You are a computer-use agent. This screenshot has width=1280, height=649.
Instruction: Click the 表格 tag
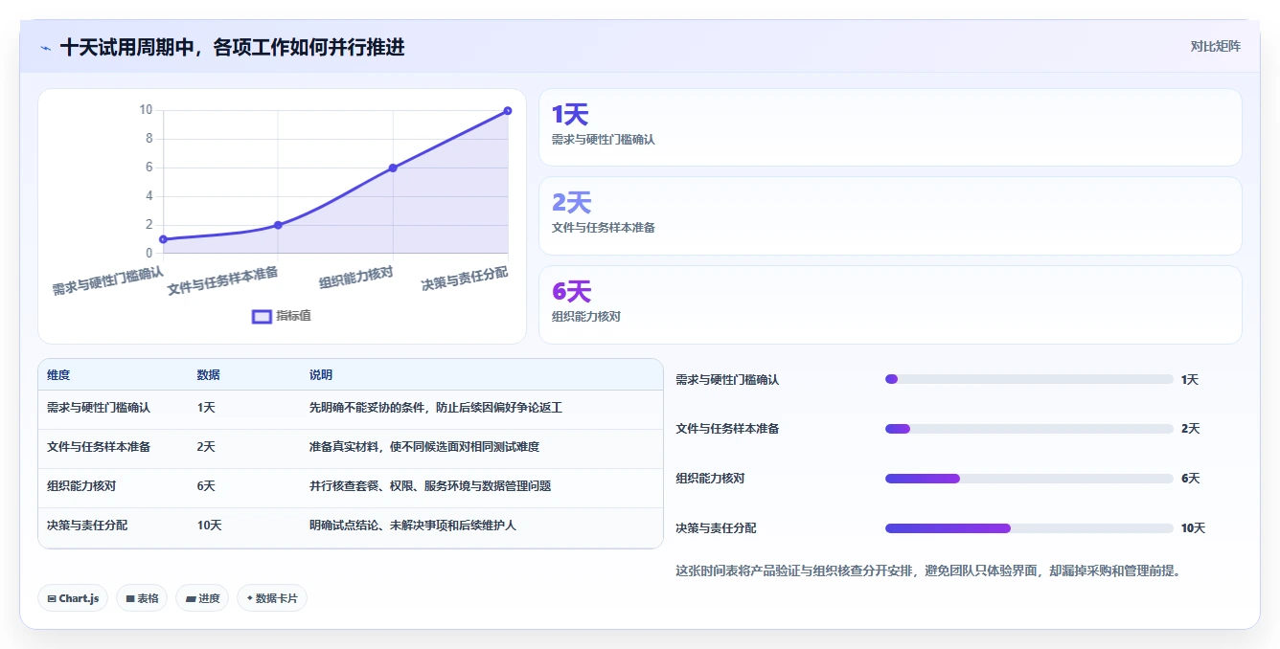tap(142, 598)
